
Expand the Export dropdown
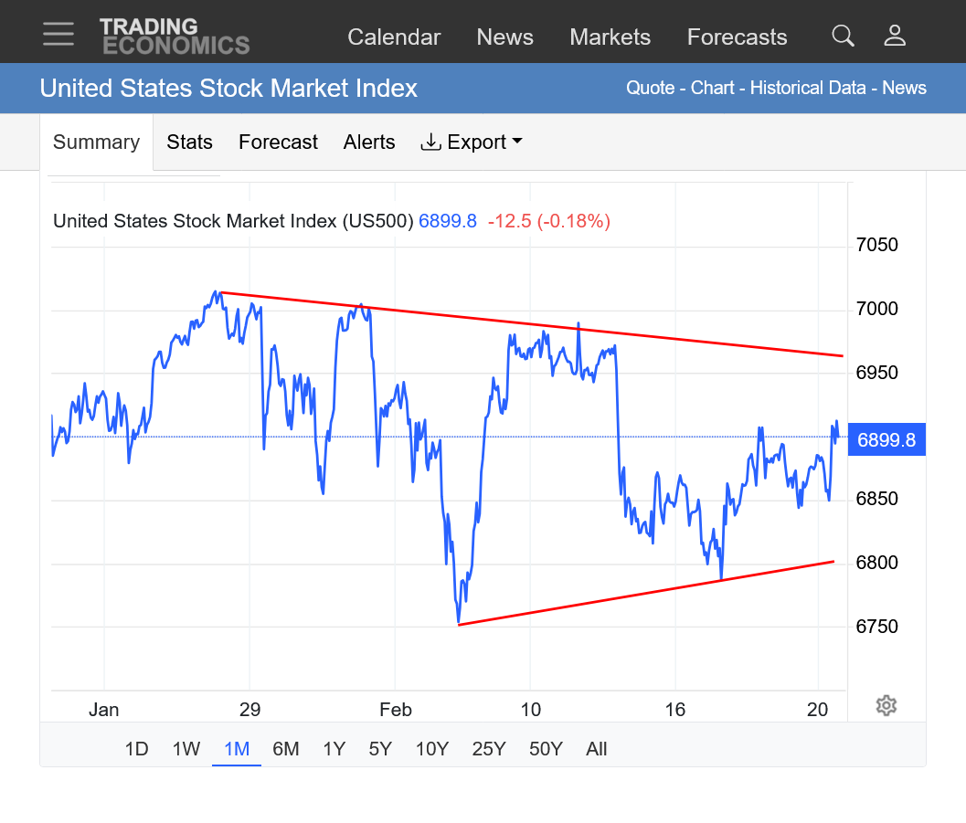tap(472, 142)
